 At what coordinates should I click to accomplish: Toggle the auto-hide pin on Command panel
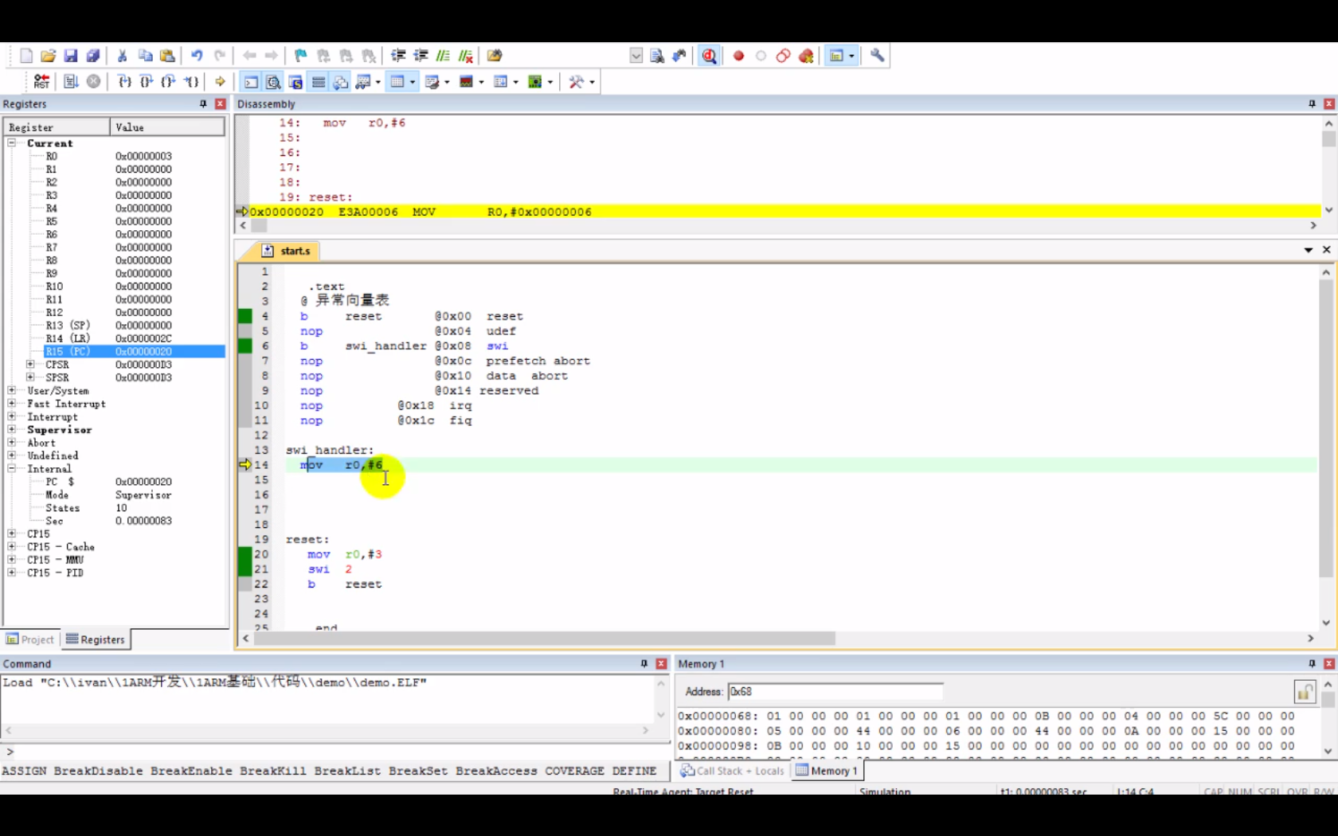pos(644,663)
